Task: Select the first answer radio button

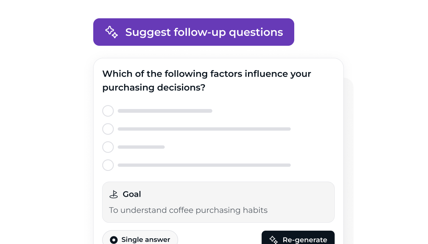Action: pos(108,111)
